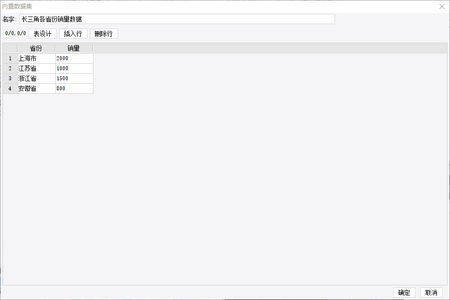Confirm with the 确定 button
Screen dimensions: 450x300
click(x=404, y=292)
